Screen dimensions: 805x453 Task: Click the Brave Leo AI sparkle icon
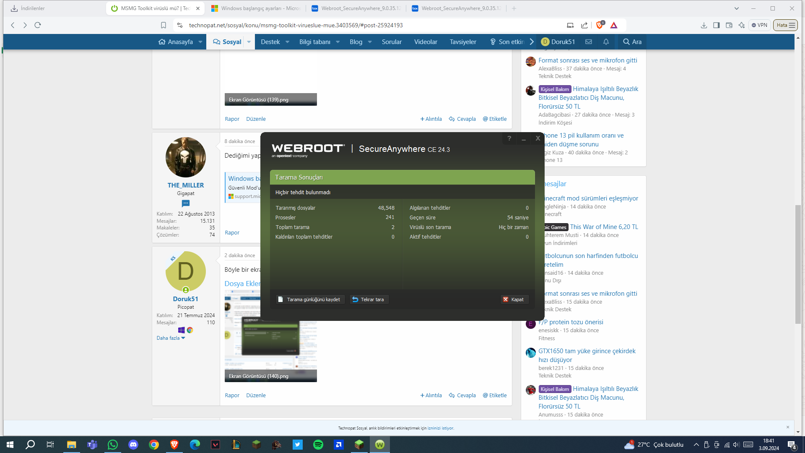[741, 25]
